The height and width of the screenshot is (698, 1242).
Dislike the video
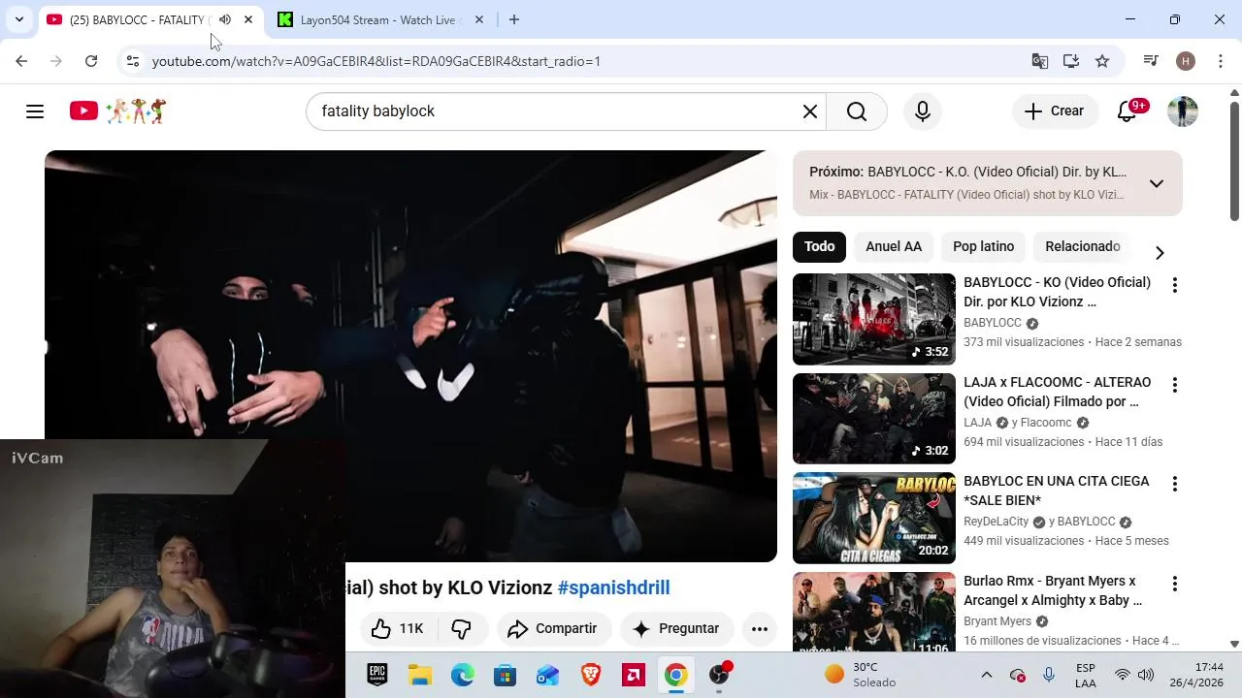coord(461,628)
